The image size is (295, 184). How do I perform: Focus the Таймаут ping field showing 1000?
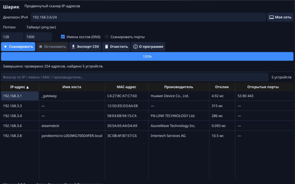click(x=38, y=37)
